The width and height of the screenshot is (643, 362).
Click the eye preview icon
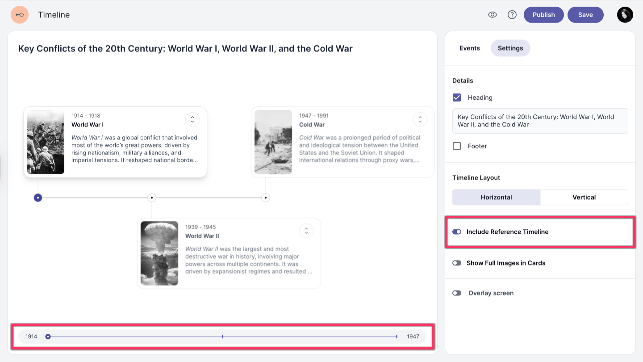point(493,15)
